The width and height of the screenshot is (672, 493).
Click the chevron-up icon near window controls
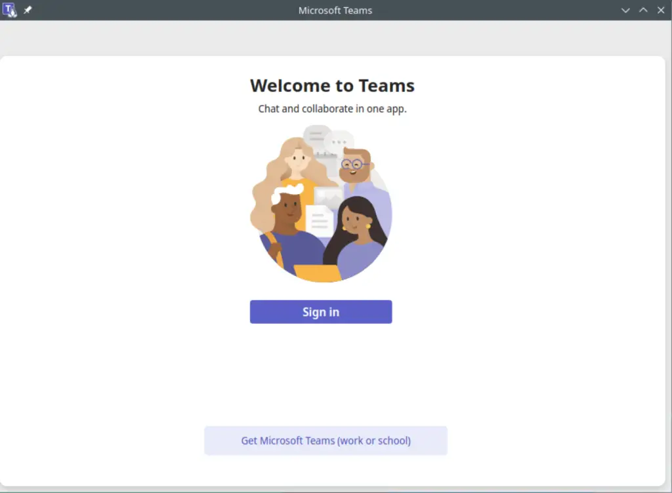pos(642,10)
